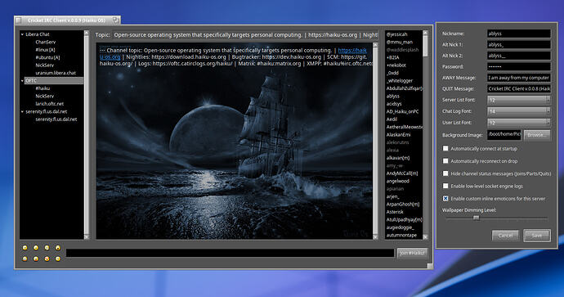Image resolution: width=564 pixels, height=297 pixels.
Task: Open the #ubuntu [A] channel
Action: point(48,57)
